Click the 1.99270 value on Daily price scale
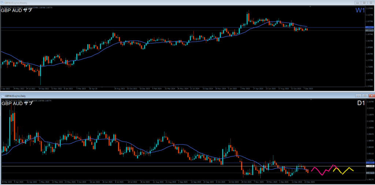 (x=370, y=180)
